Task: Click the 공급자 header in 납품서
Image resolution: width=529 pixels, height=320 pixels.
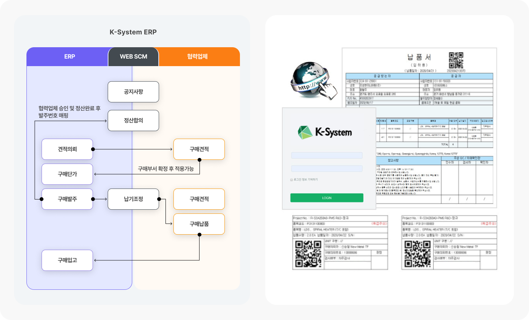Action: pos(456,76)
